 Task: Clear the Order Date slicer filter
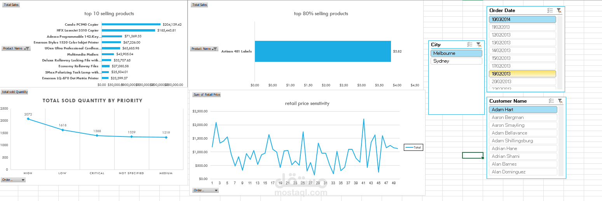(x=559, y=10)
